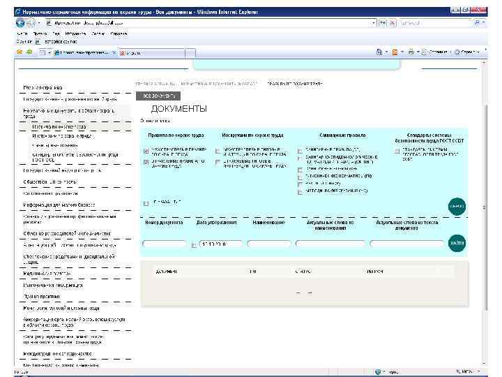This screenshot has width=502, height=377.
Task: Click the Дата утверждения date field
Action: point(220,244)
